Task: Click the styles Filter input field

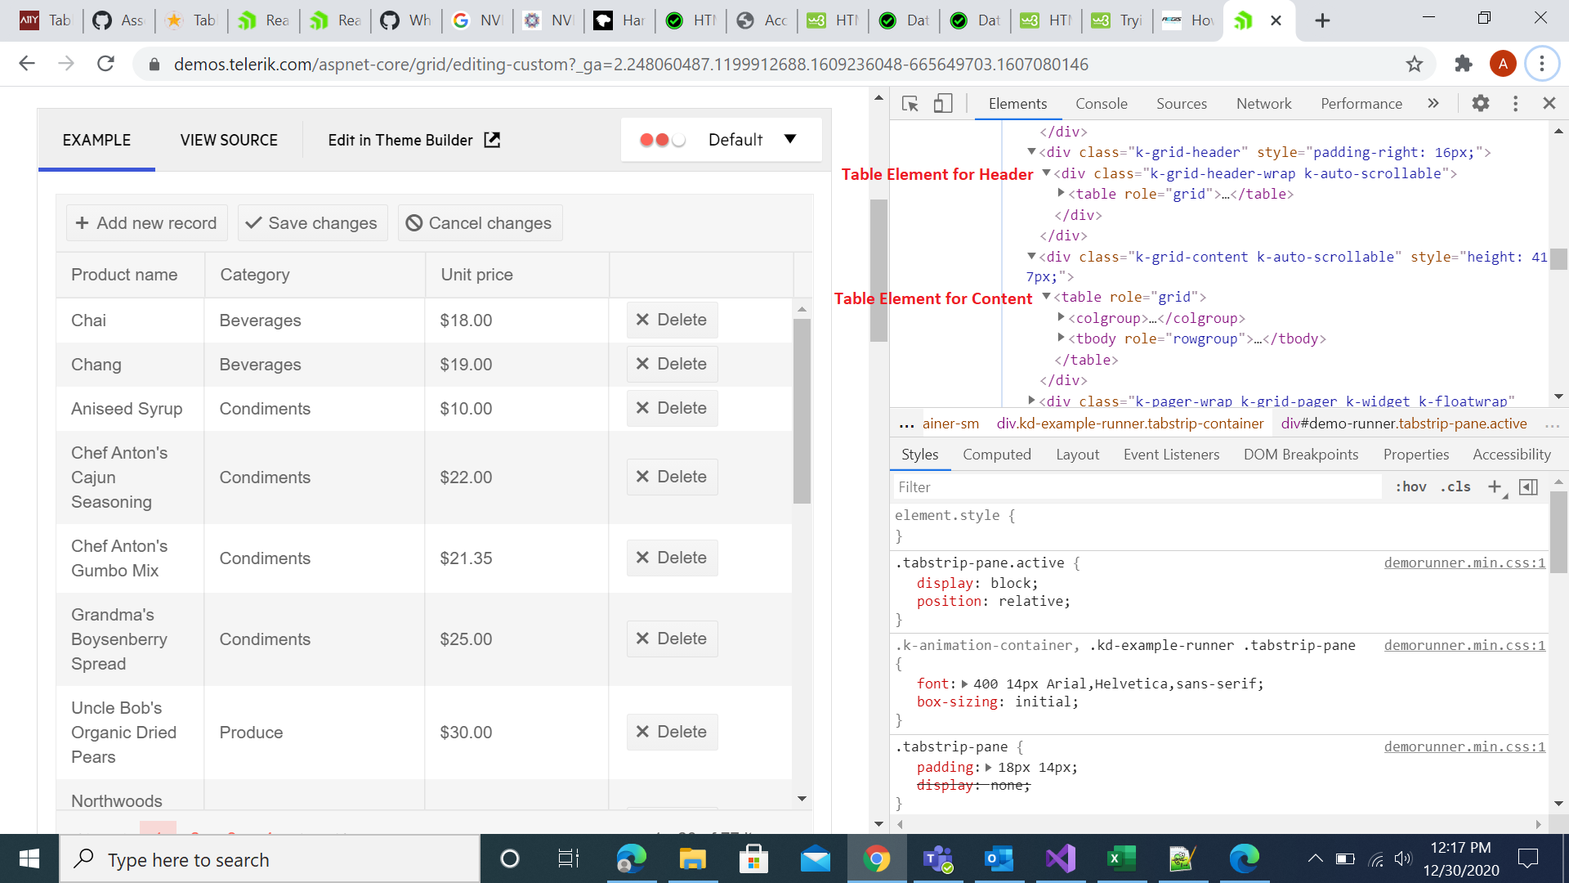Action: (1136, 487)
